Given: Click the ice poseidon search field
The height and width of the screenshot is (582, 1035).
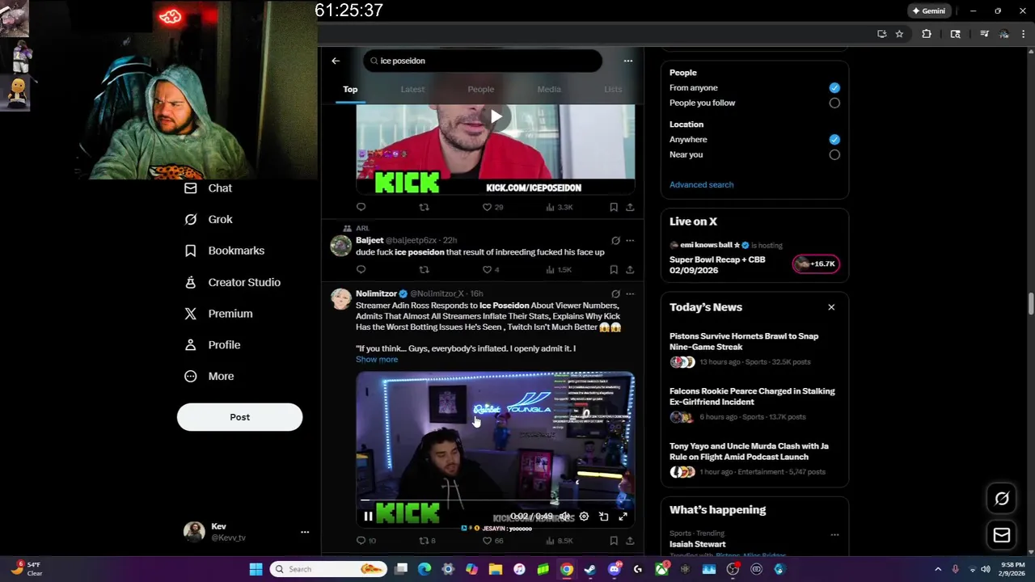Looking at the screenshot, I should (x=483, y=61).
